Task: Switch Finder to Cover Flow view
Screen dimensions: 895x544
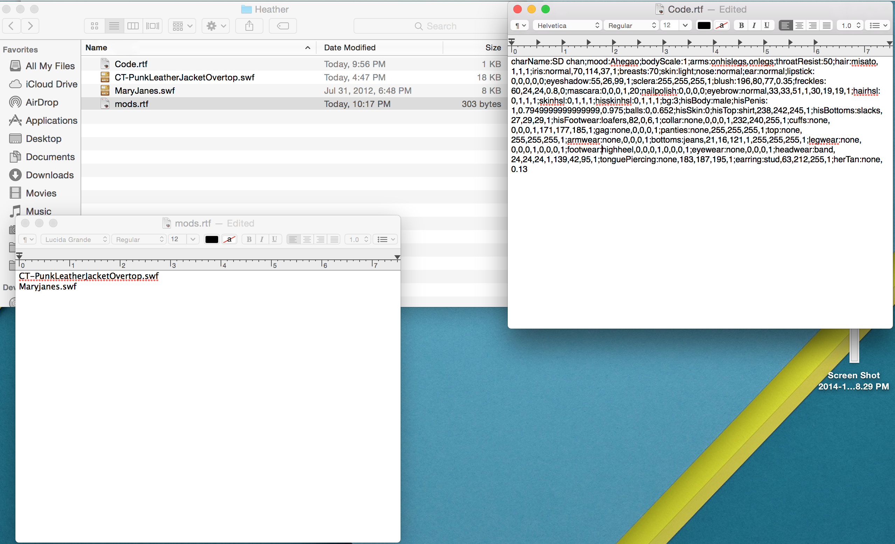Action: coord(153,26)
